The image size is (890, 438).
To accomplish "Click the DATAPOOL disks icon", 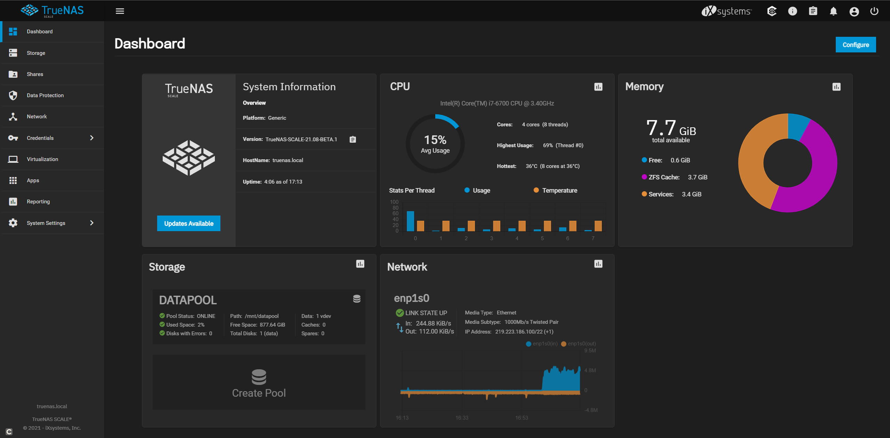I will click(357, 299).
